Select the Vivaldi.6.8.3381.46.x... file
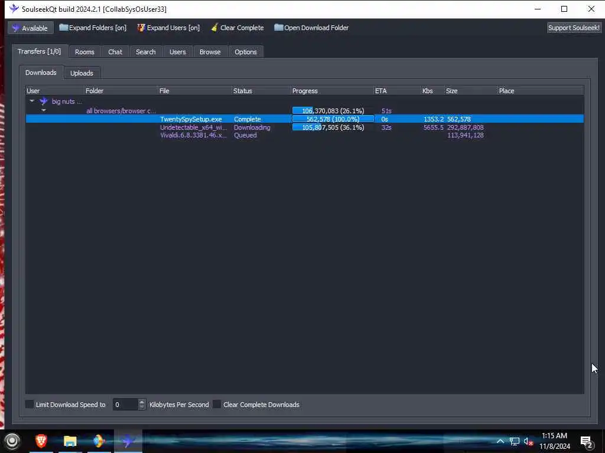This screenshot has height=453, width=605. click(193, 135)
